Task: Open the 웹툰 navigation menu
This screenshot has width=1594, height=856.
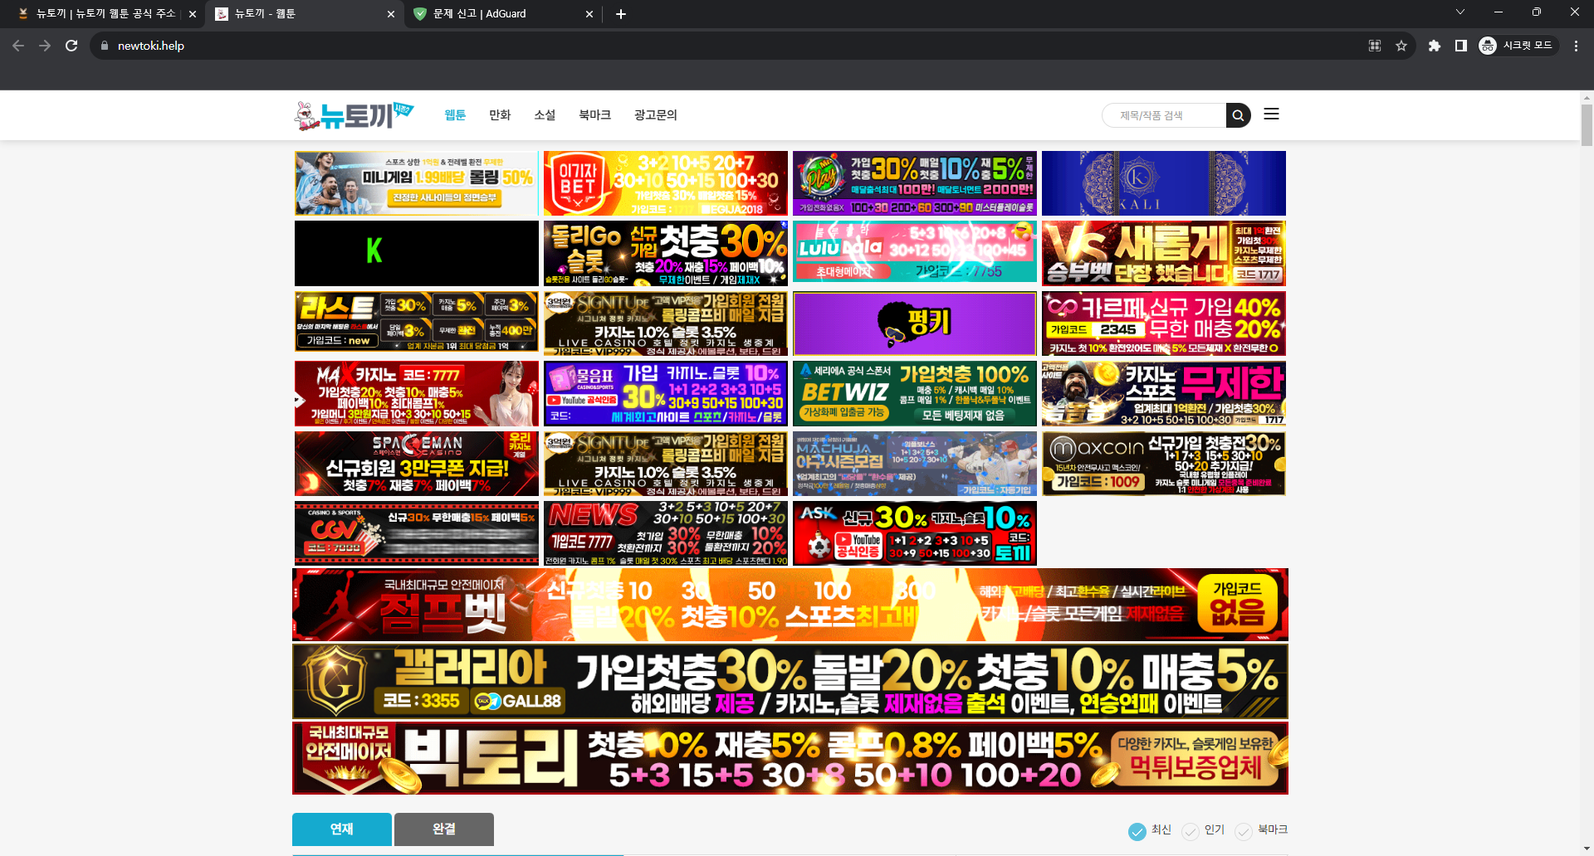Action: click(x=455, y=115)
